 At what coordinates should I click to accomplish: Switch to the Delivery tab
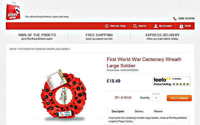pos(139,111)
